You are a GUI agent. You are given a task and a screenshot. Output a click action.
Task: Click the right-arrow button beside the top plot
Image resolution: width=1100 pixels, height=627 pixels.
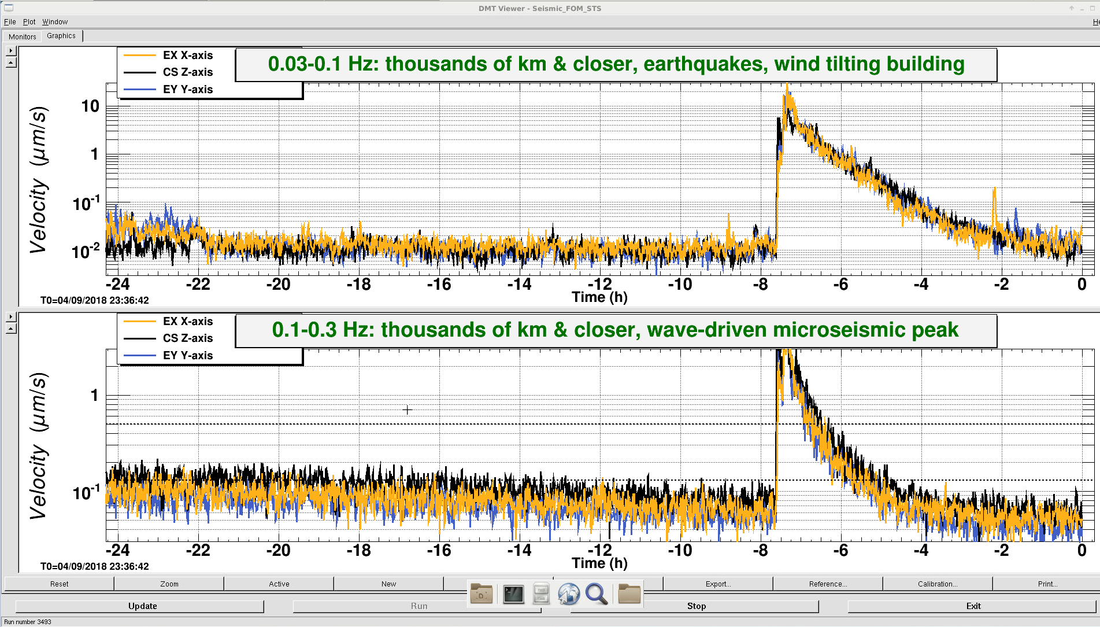pyautogui.click(x=11, y=51)
